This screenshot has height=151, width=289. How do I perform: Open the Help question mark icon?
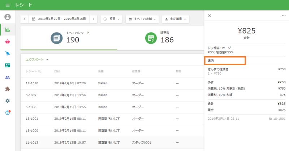click(8, 113)
